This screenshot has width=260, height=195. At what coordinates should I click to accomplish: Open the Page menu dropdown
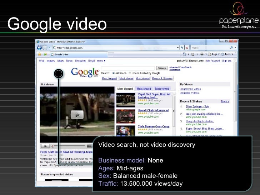click(214, 54)
